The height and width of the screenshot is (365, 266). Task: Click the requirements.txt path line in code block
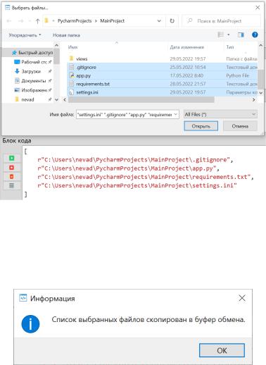coord(146,177)
